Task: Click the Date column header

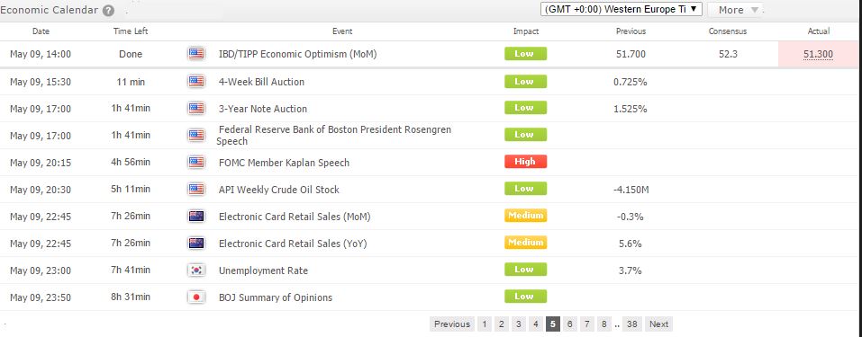Action: pos(41,31)
